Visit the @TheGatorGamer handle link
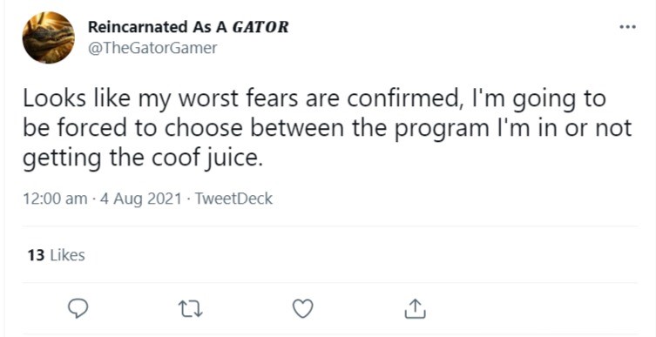Screen dimensions: 656x337 [152, 48]
